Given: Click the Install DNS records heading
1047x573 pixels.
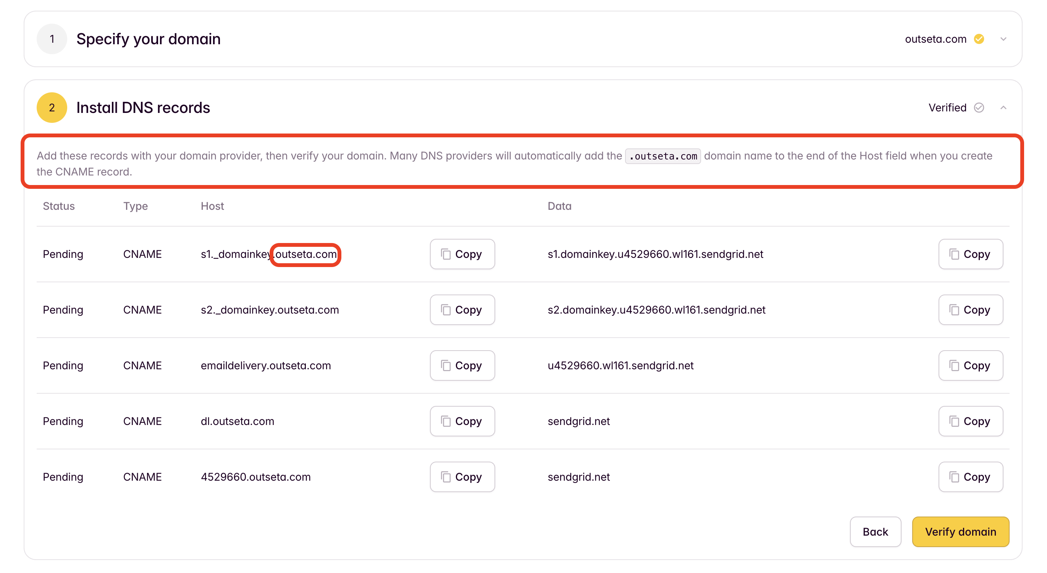Looking at the screenshot, I should tap(143, 108).
